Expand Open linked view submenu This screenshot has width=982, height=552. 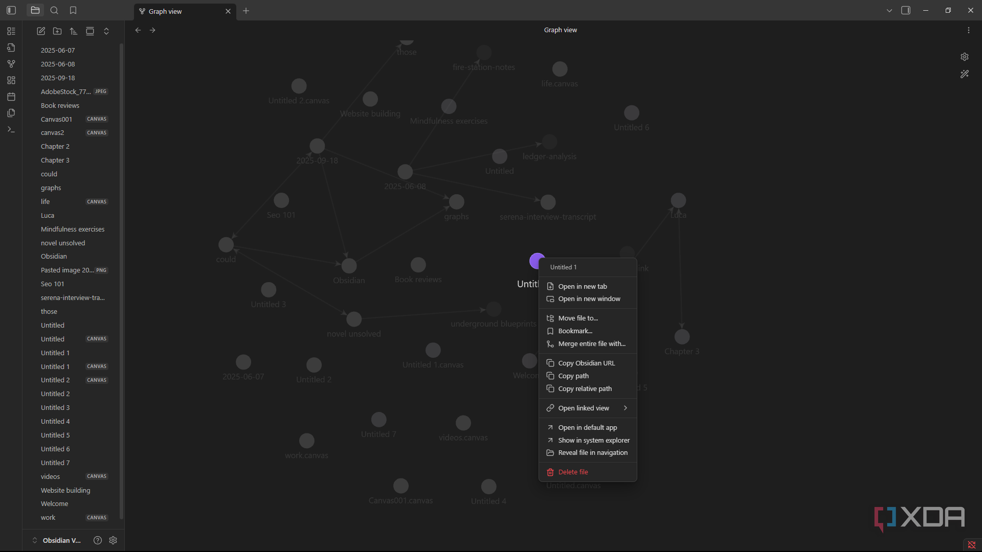588,408
